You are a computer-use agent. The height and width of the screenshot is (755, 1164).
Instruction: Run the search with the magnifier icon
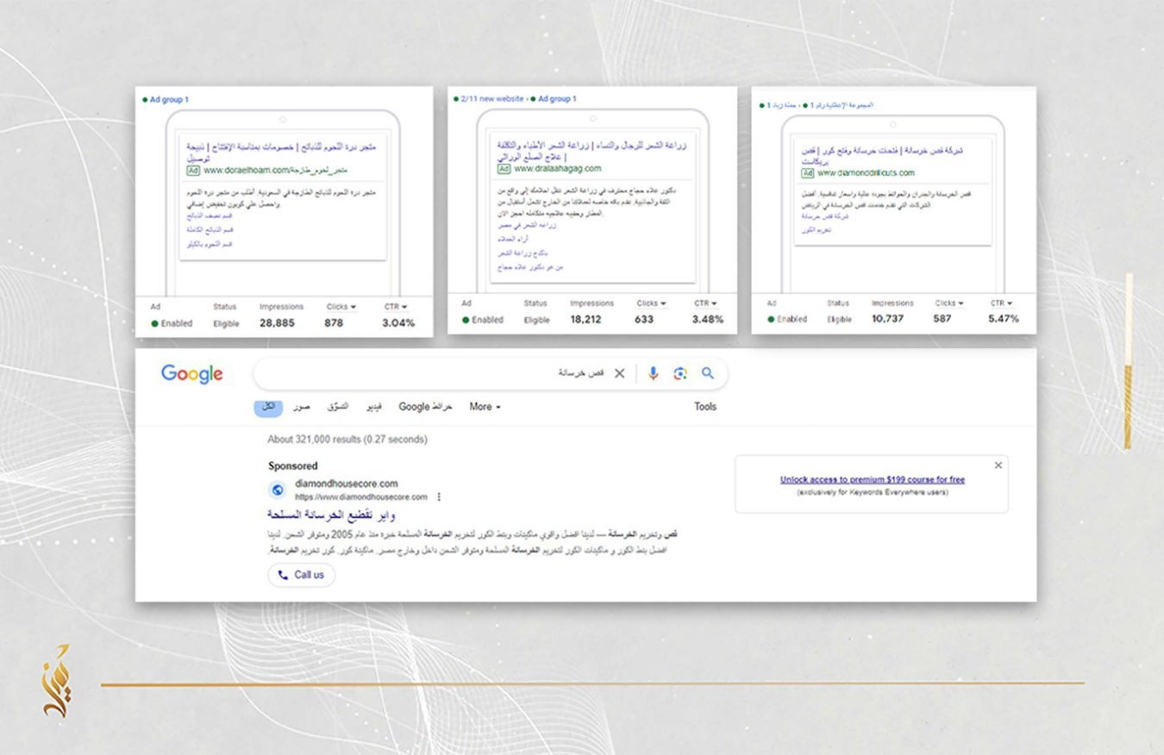point(708,373)
